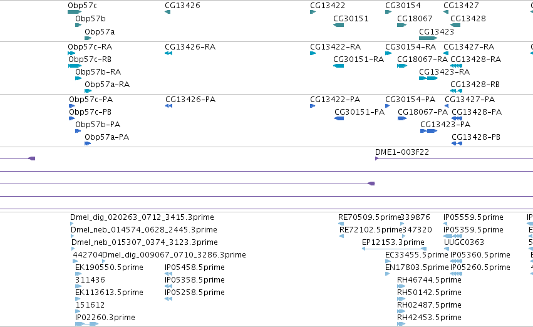
Task: Open the CG18067-RA transcript label
Action: coord(423,59)
